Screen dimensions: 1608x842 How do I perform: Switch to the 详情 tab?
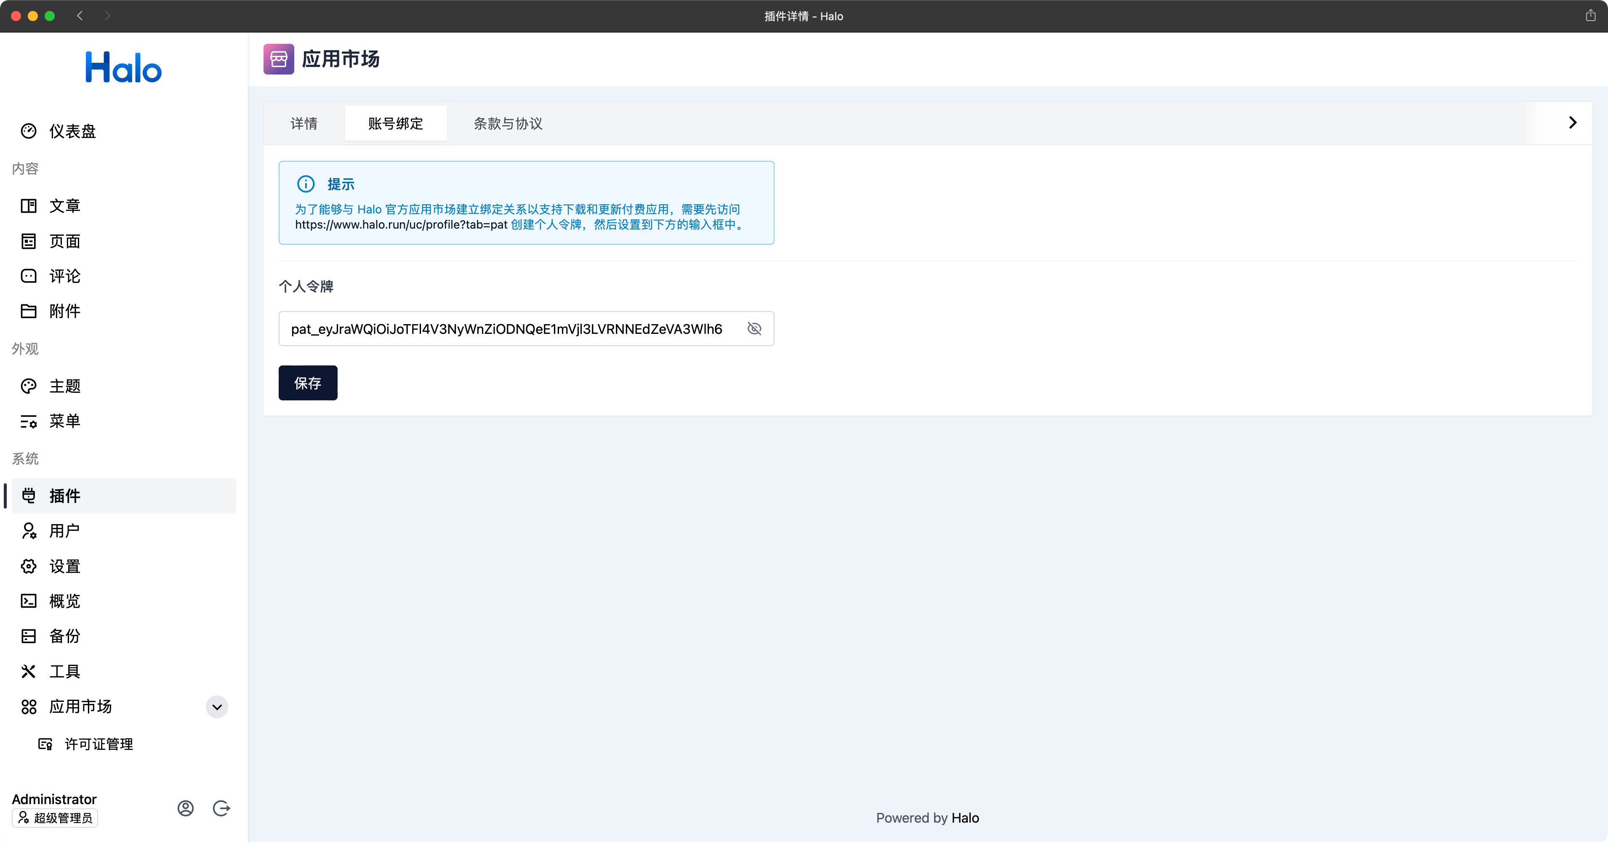pyautogui.click(x=304, y=124)
